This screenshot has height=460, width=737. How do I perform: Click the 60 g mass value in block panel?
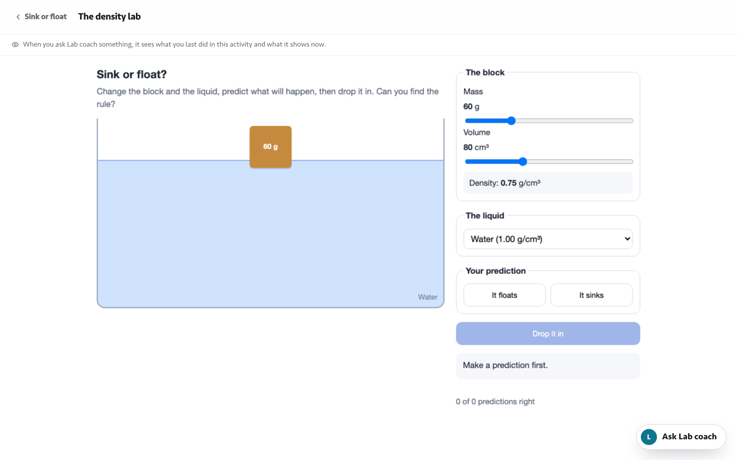coord(471,106)
